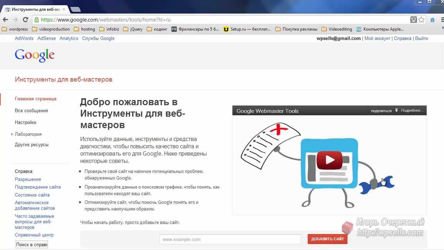
Task: Open the Службы Google link
Action: (98, 38)
